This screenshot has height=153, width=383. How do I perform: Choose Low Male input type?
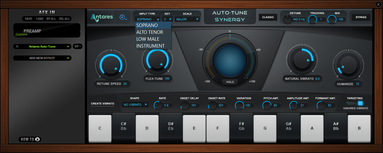[154, 39]
